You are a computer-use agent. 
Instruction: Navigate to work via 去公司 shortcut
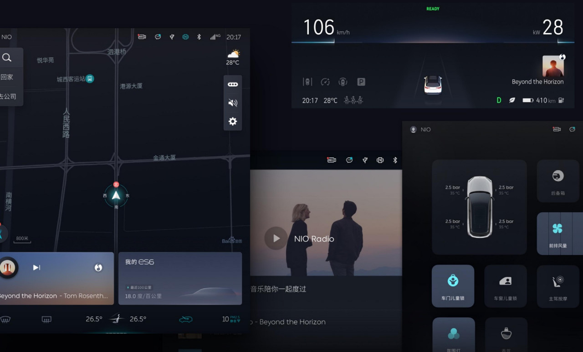pos(8,96)
